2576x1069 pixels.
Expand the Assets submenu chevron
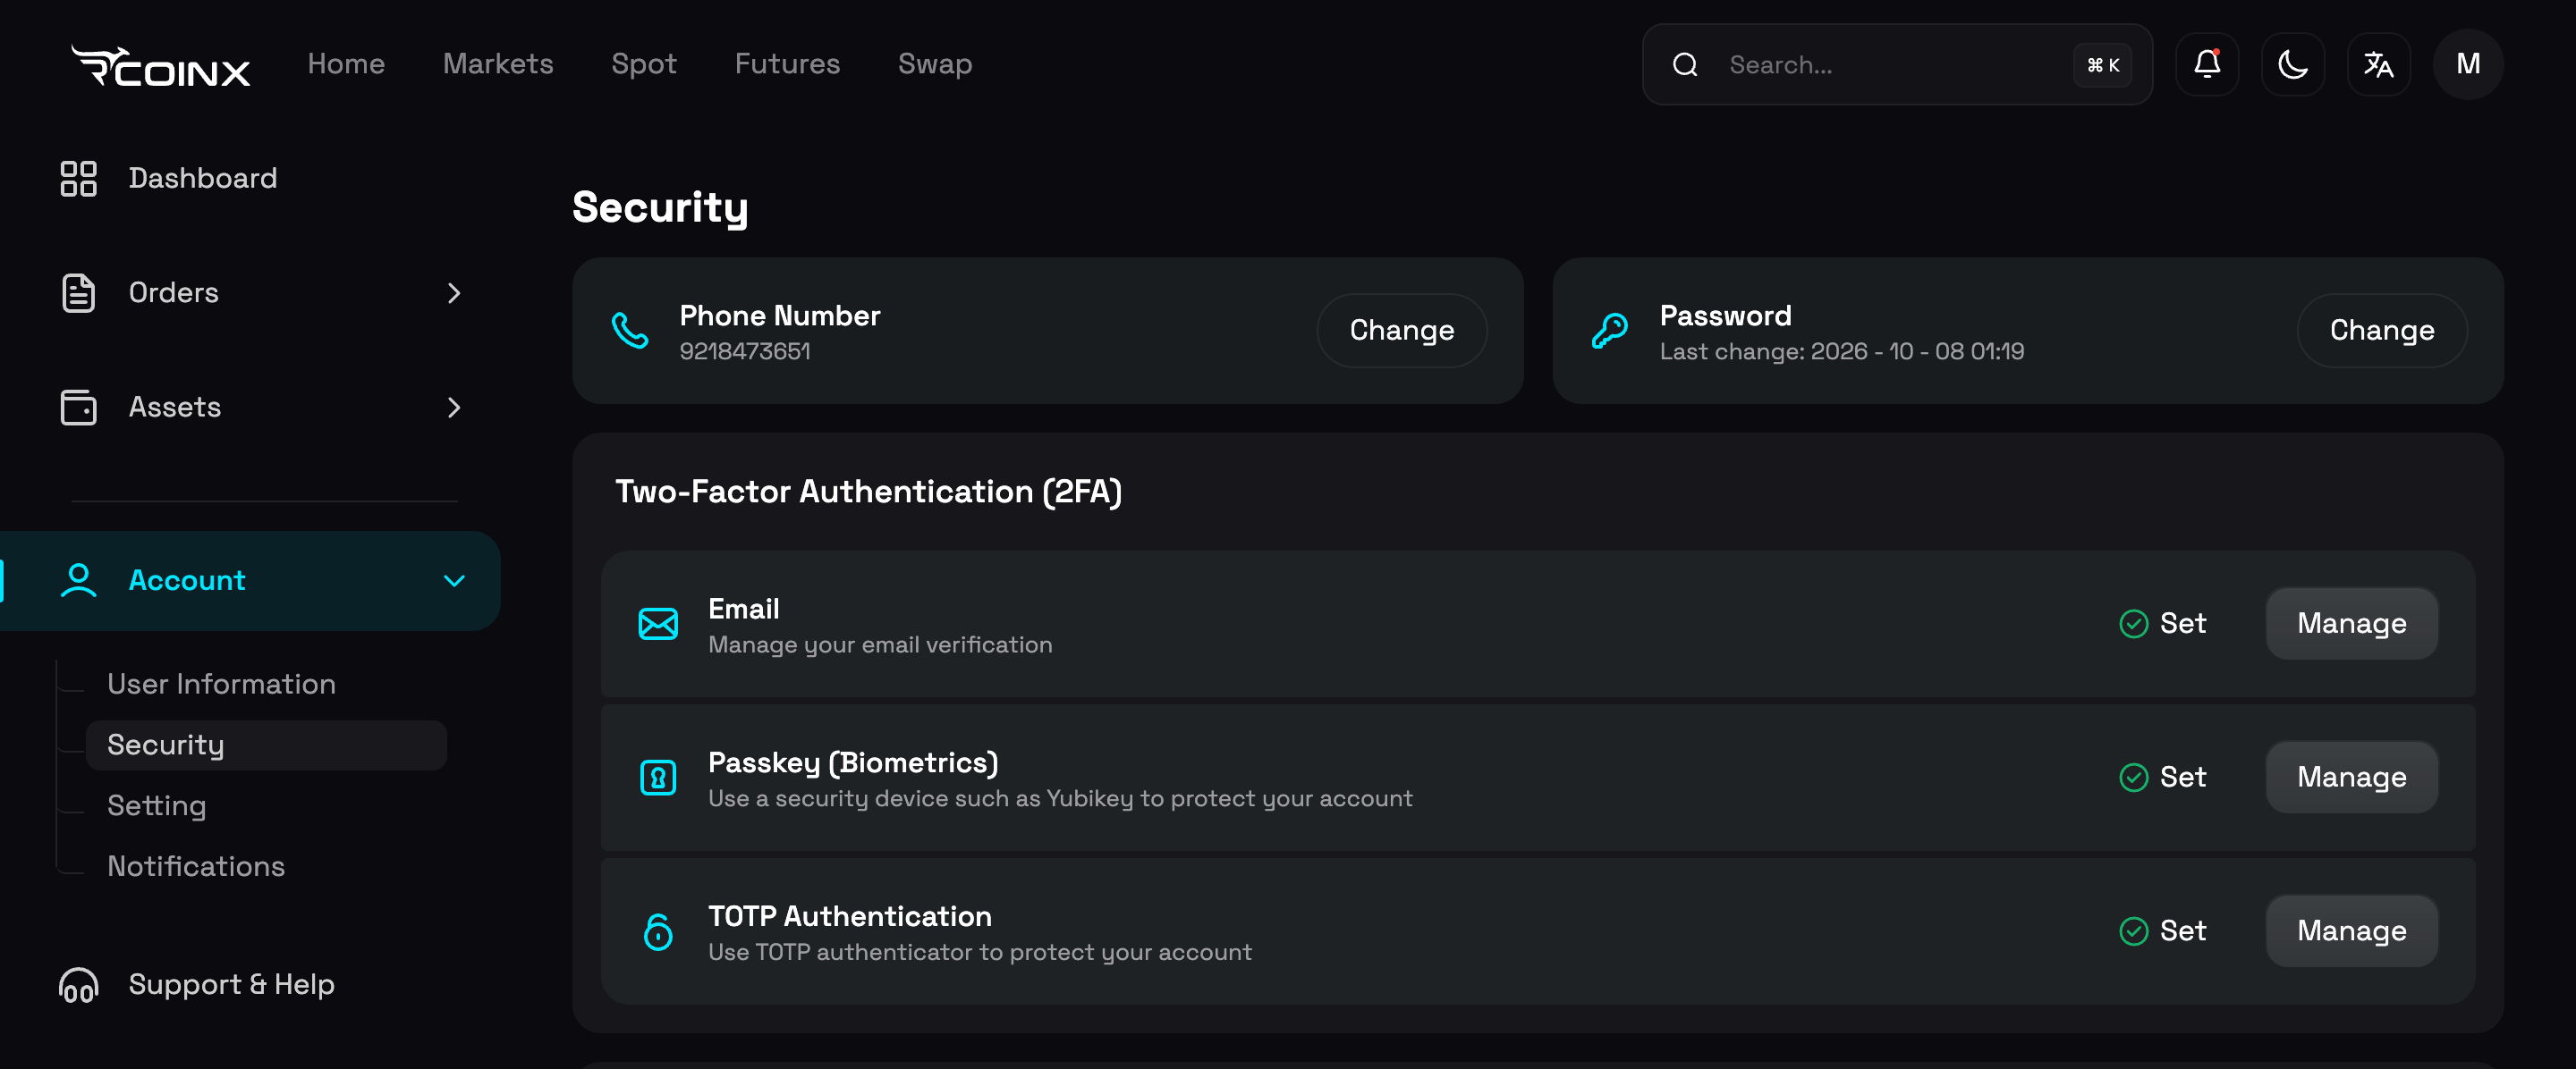point(454,408)
